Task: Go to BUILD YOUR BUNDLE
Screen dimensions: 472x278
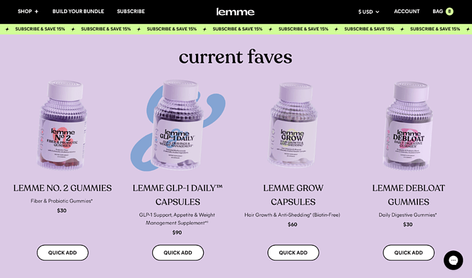Action: click(79, 11)
